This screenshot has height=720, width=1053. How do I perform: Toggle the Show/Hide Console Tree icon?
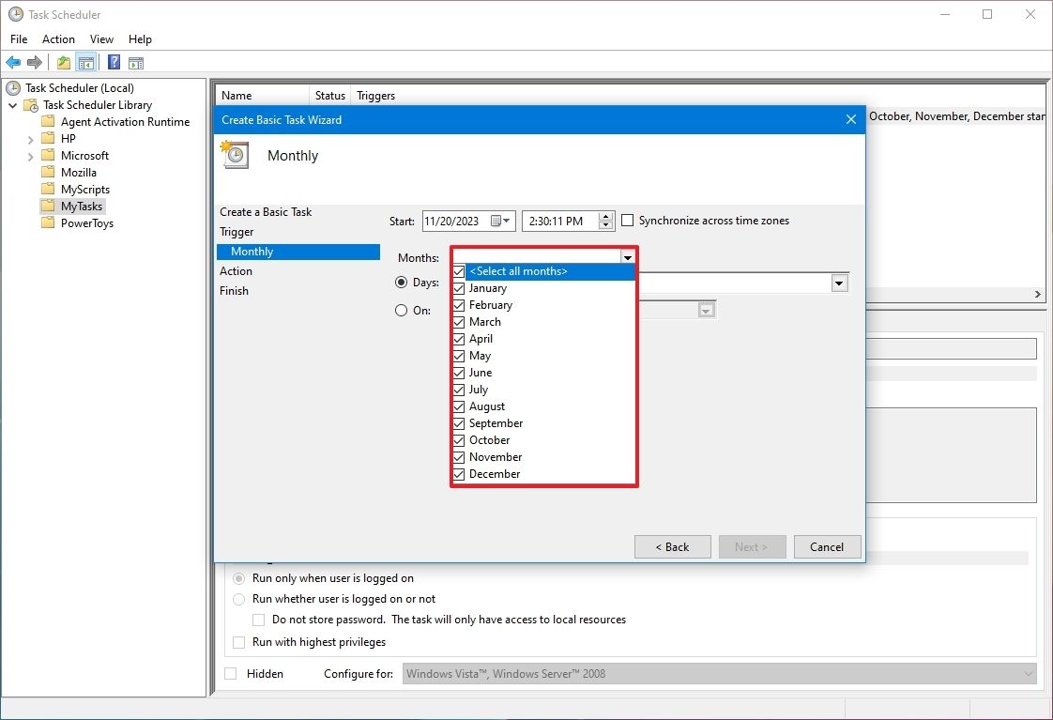pyautogui.click(x=85, y=62)
